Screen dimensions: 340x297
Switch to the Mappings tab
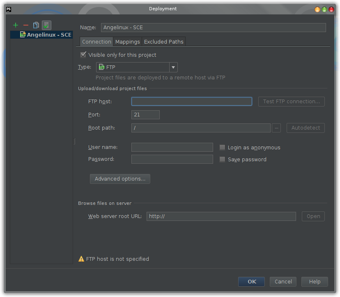pyautogui.click(x=127, y=42)
